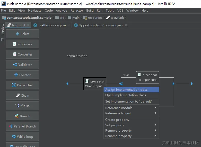Toggle the Project tool window
The image size is (201, 147).
click(x=2, y=32)
